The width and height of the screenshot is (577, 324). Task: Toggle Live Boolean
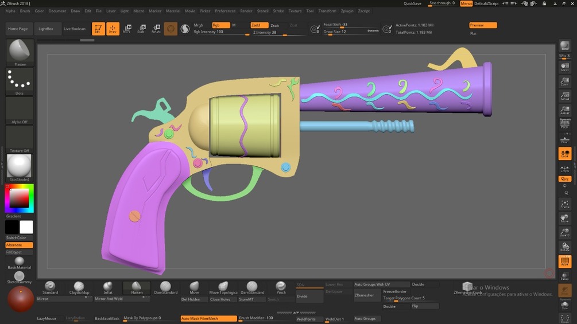[74, 29]
